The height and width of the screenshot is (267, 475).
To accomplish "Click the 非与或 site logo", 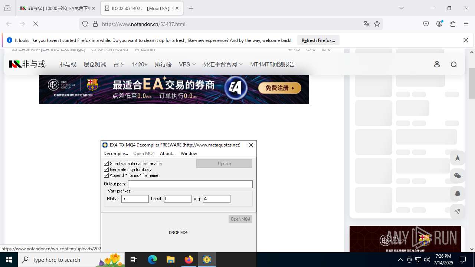I will click(x=27, y=64).
